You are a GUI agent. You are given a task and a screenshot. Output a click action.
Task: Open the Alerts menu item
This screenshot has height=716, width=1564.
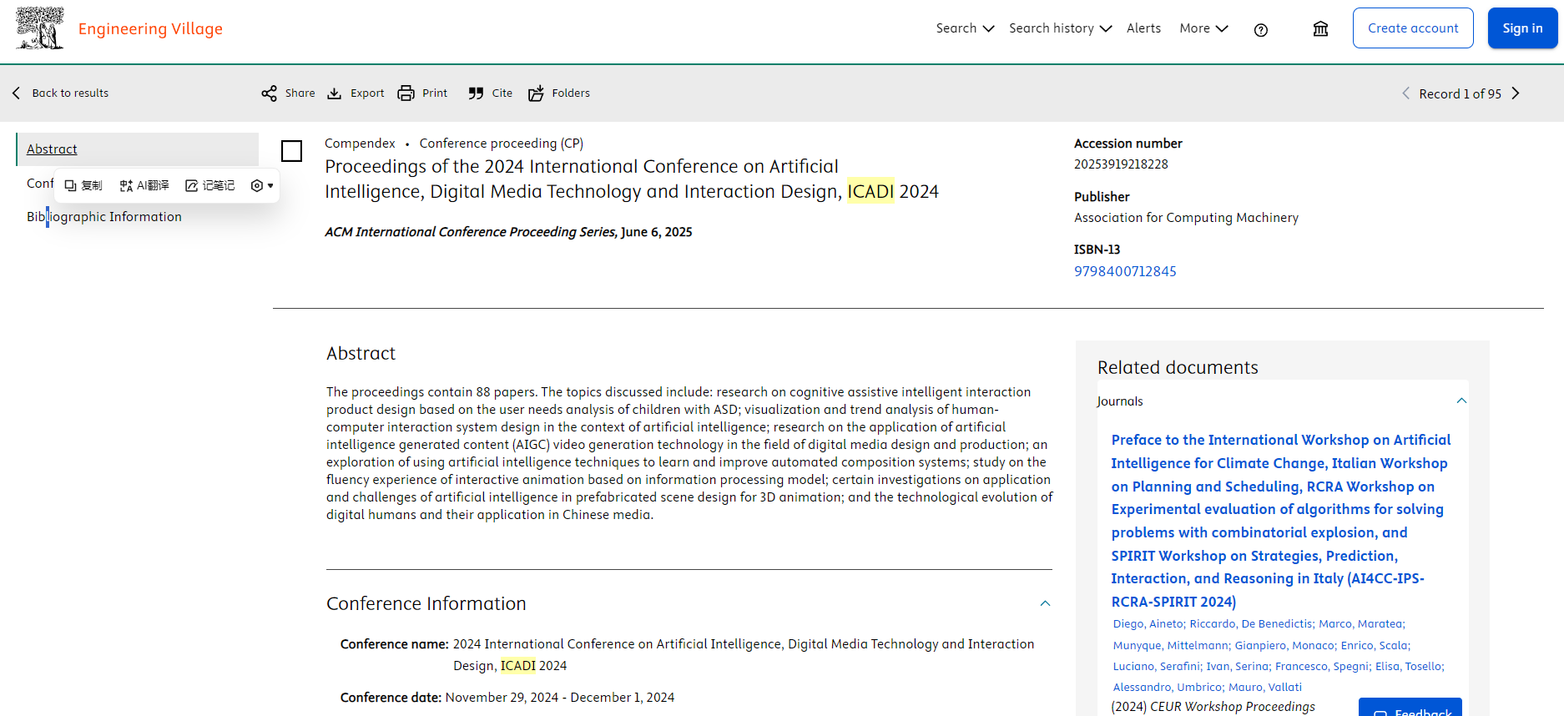coord(1143,28)
